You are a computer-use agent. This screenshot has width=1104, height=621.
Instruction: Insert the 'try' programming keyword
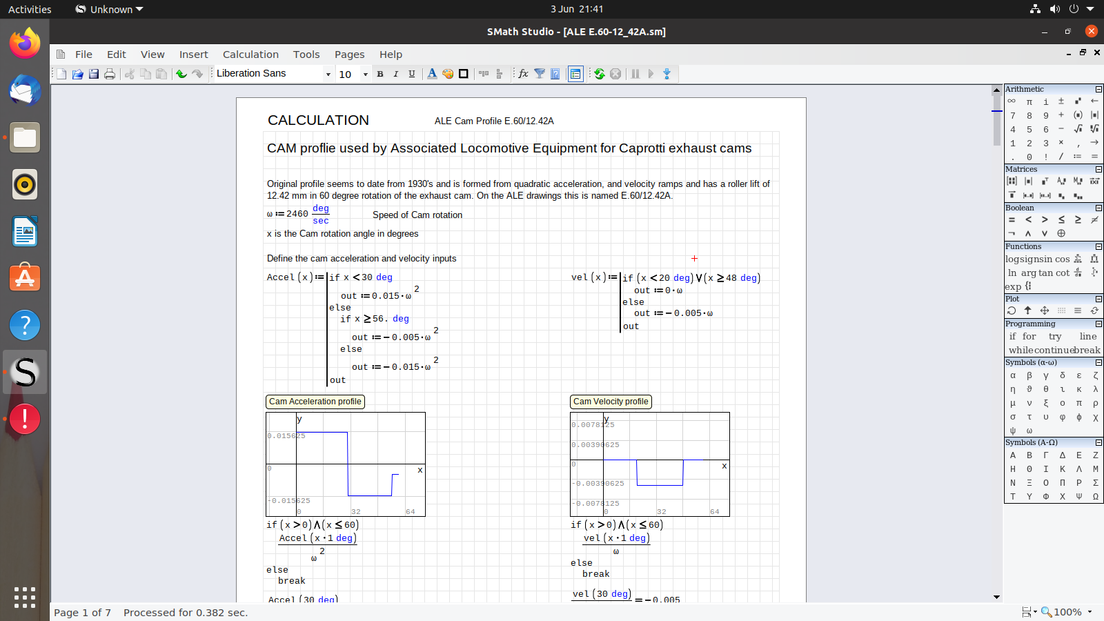pos(1055,337)
